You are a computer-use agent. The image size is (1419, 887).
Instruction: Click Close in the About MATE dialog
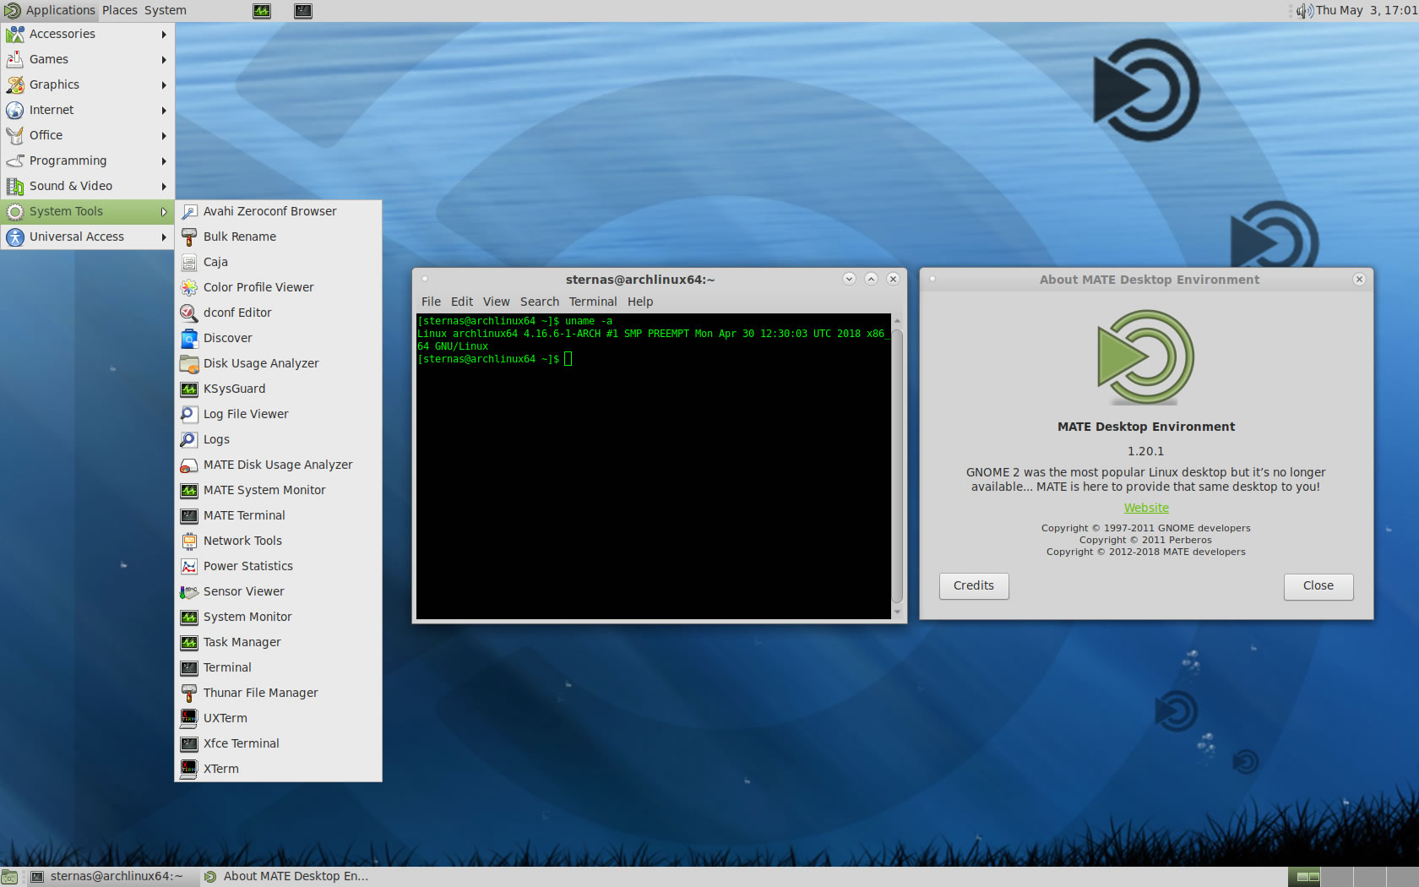click(x=1318, y=586)
